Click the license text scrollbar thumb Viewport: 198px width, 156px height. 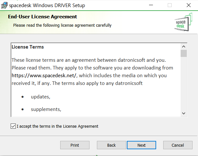point(184,53)
